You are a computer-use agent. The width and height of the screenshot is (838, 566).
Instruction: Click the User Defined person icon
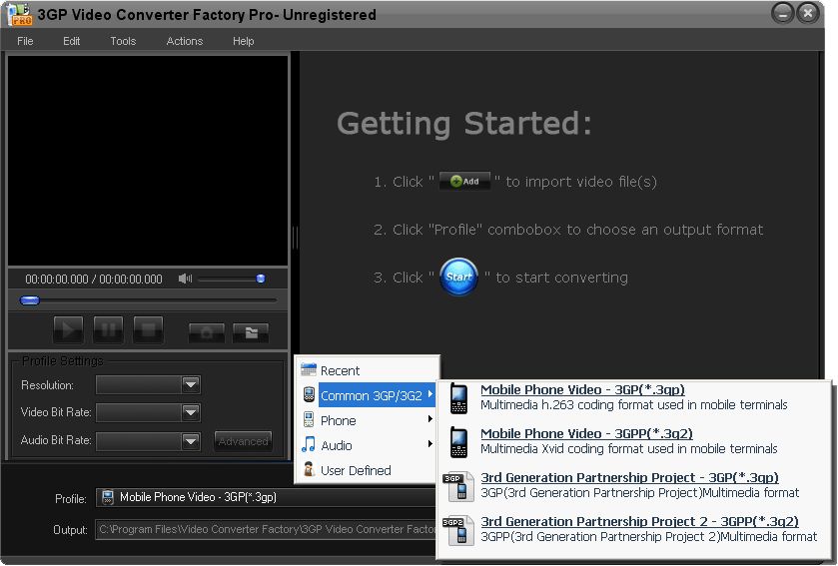point(309,469)
